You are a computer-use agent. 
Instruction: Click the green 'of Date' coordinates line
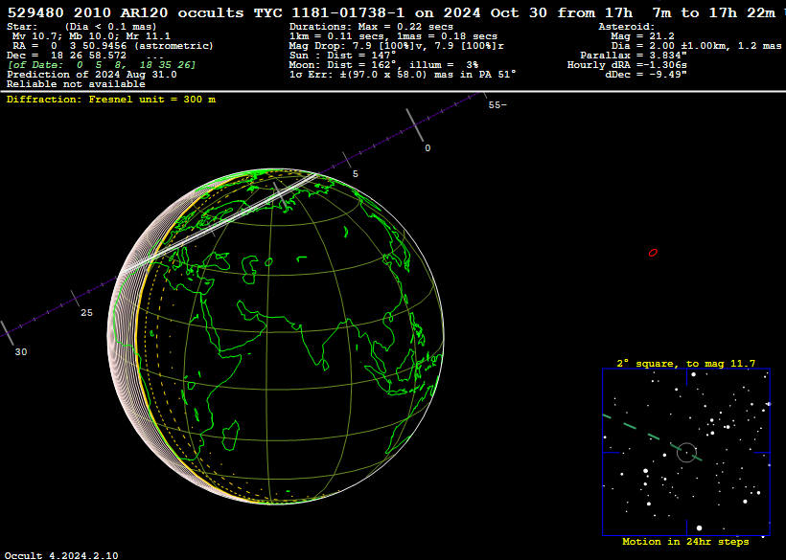click(x=102, y=64)
